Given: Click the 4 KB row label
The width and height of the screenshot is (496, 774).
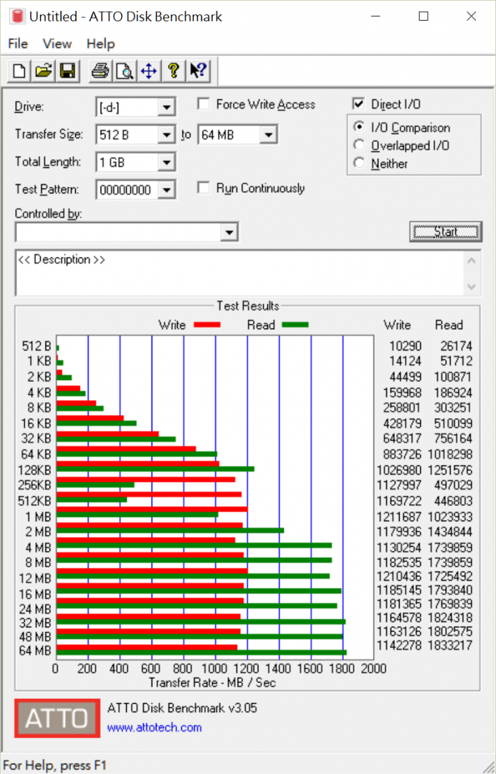Looking at the screenshot, I should tap(39, 393).
